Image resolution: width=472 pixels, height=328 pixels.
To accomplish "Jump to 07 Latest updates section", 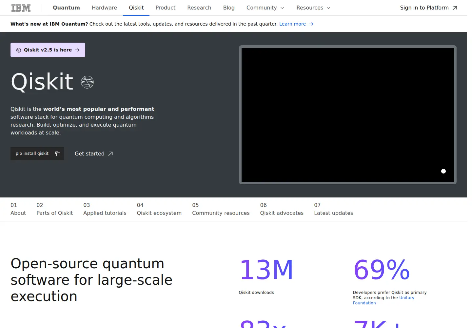I will (x=334, y=209).
